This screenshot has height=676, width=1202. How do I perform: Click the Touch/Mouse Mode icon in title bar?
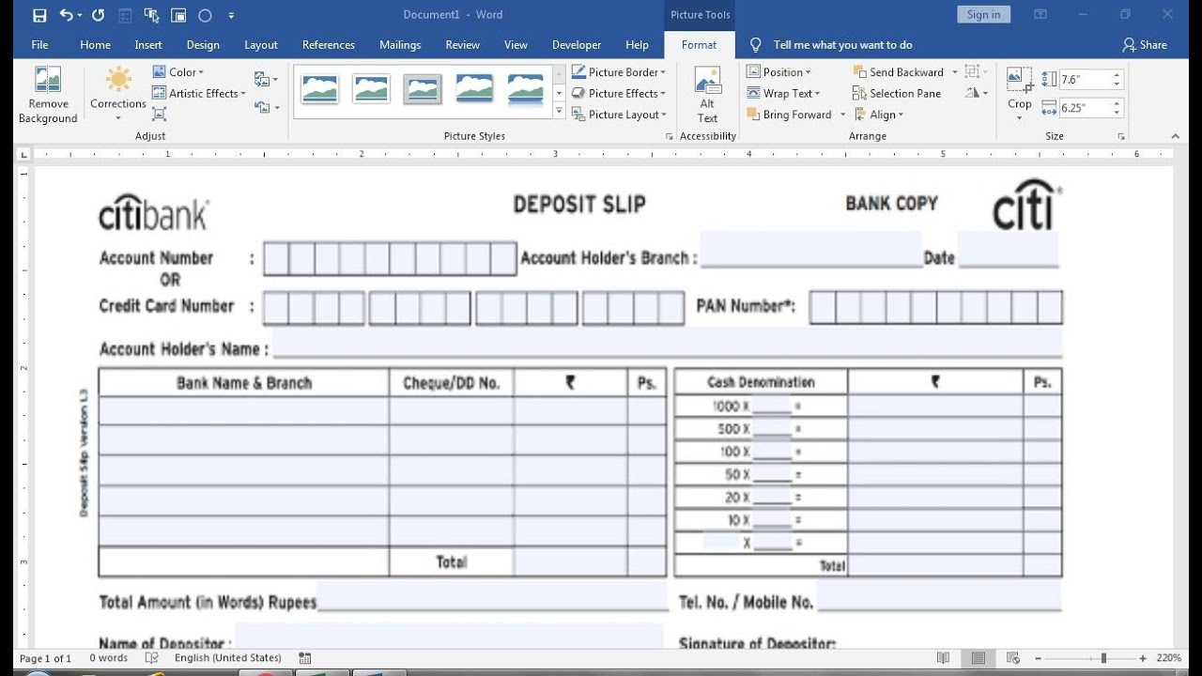pyautogui.click(x=151, y=15)
